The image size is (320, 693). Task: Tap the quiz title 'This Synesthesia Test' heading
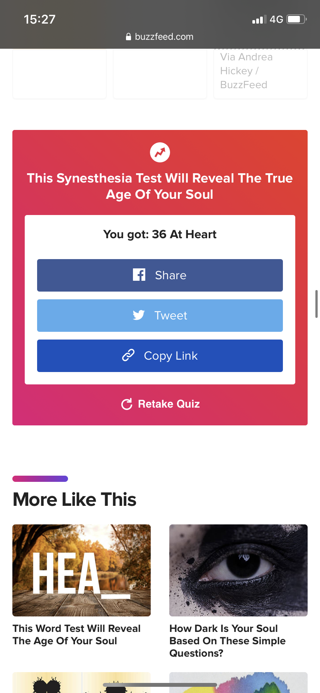tap(160, 186)
